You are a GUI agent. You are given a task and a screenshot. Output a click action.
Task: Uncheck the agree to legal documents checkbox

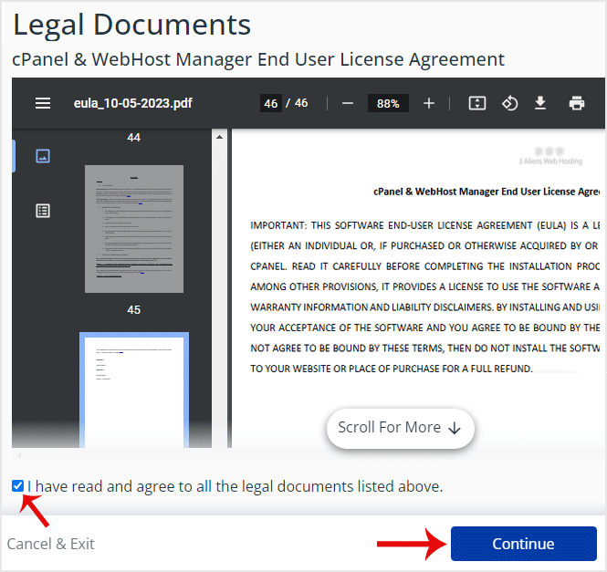click(18, 486)
